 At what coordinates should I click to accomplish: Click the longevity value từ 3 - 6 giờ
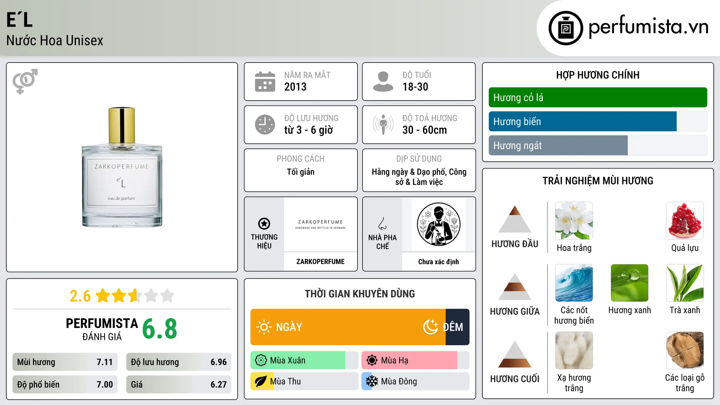309,130
